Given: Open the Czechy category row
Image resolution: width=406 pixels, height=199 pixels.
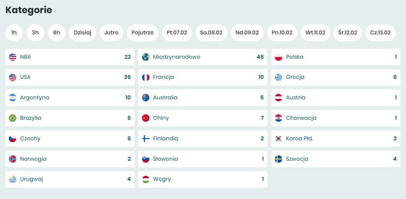Looking at the screenshot, I should point(70,139).
